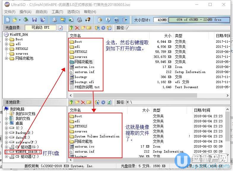Click red X delete icon in disc pane

[x=77, y=28]
